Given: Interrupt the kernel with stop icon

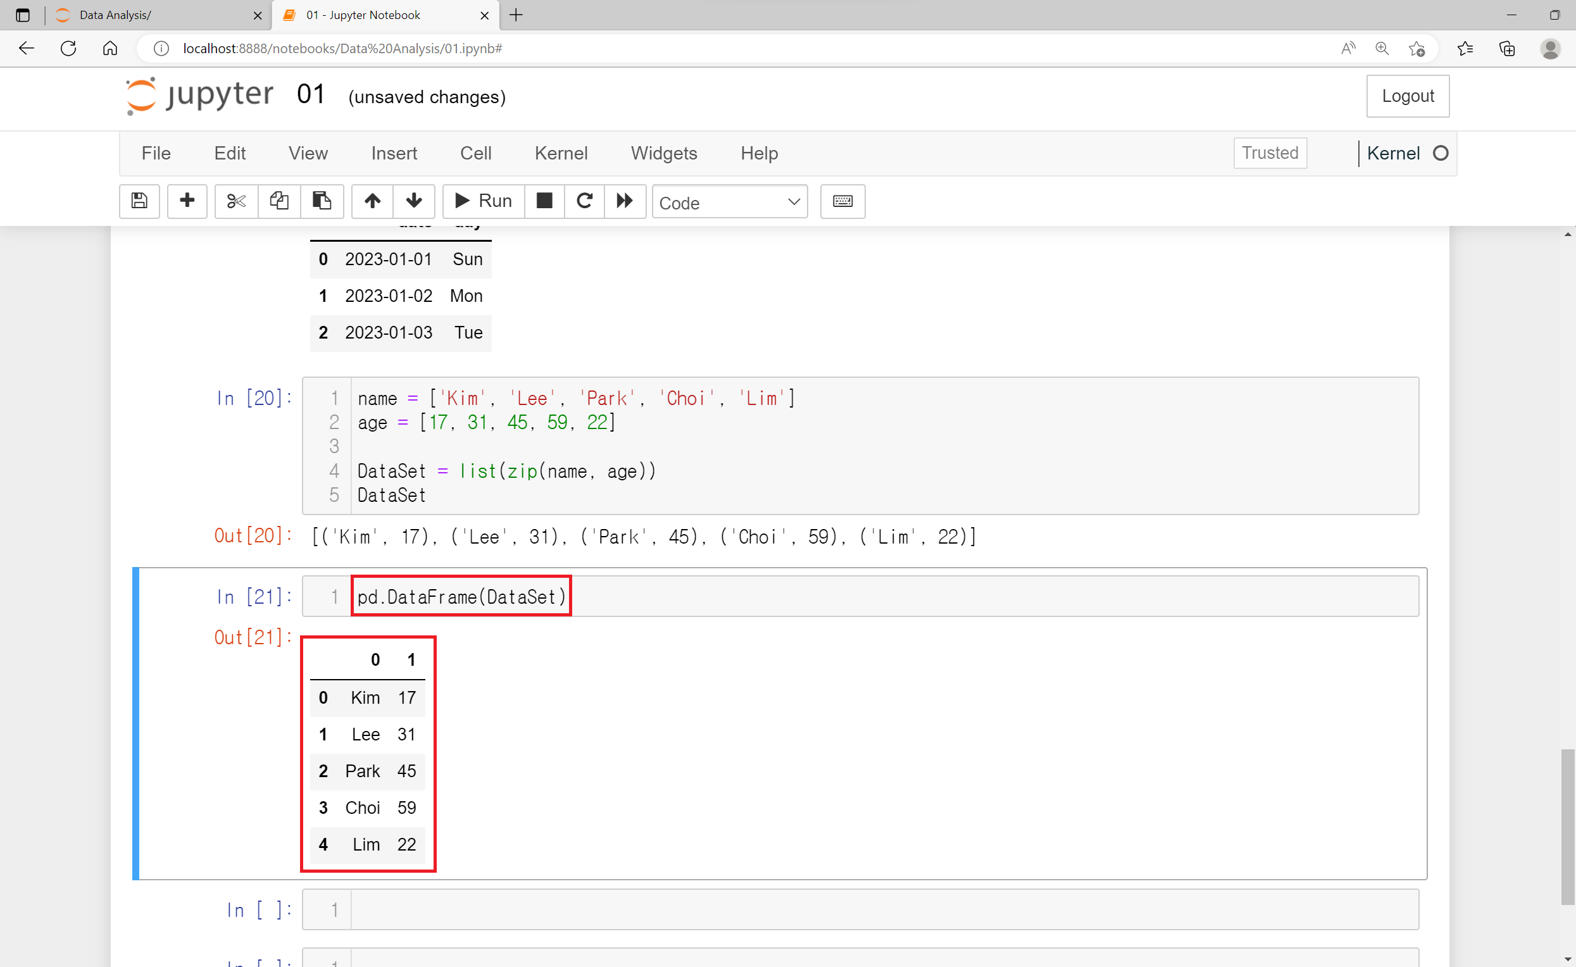Looking at the screenshot, I should pyautogui.click(x=544, y=201).
